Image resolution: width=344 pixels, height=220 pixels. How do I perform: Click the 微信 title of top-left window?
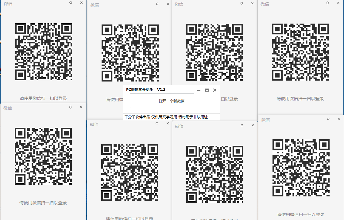[x=8, y=4]
